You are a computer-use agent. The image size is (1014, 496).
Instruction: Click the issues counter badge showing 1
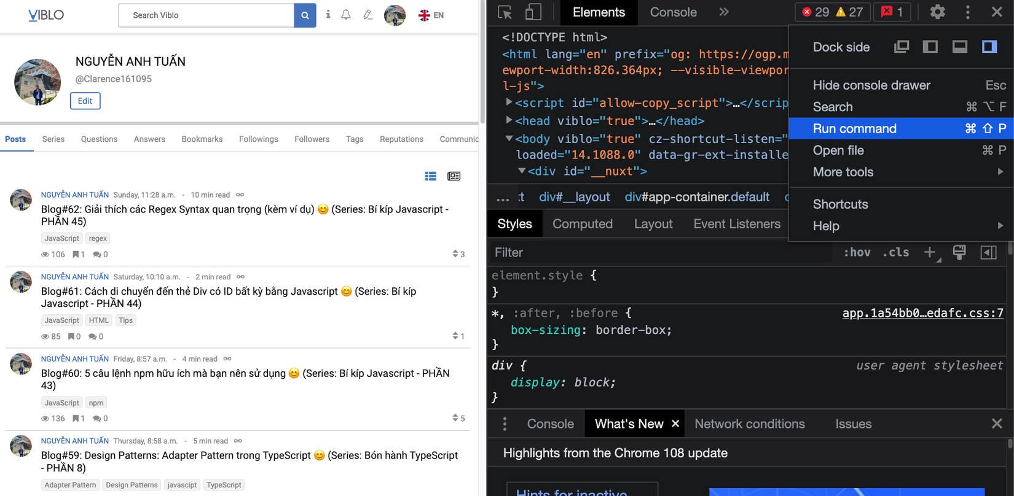click(x=892, y=12)
